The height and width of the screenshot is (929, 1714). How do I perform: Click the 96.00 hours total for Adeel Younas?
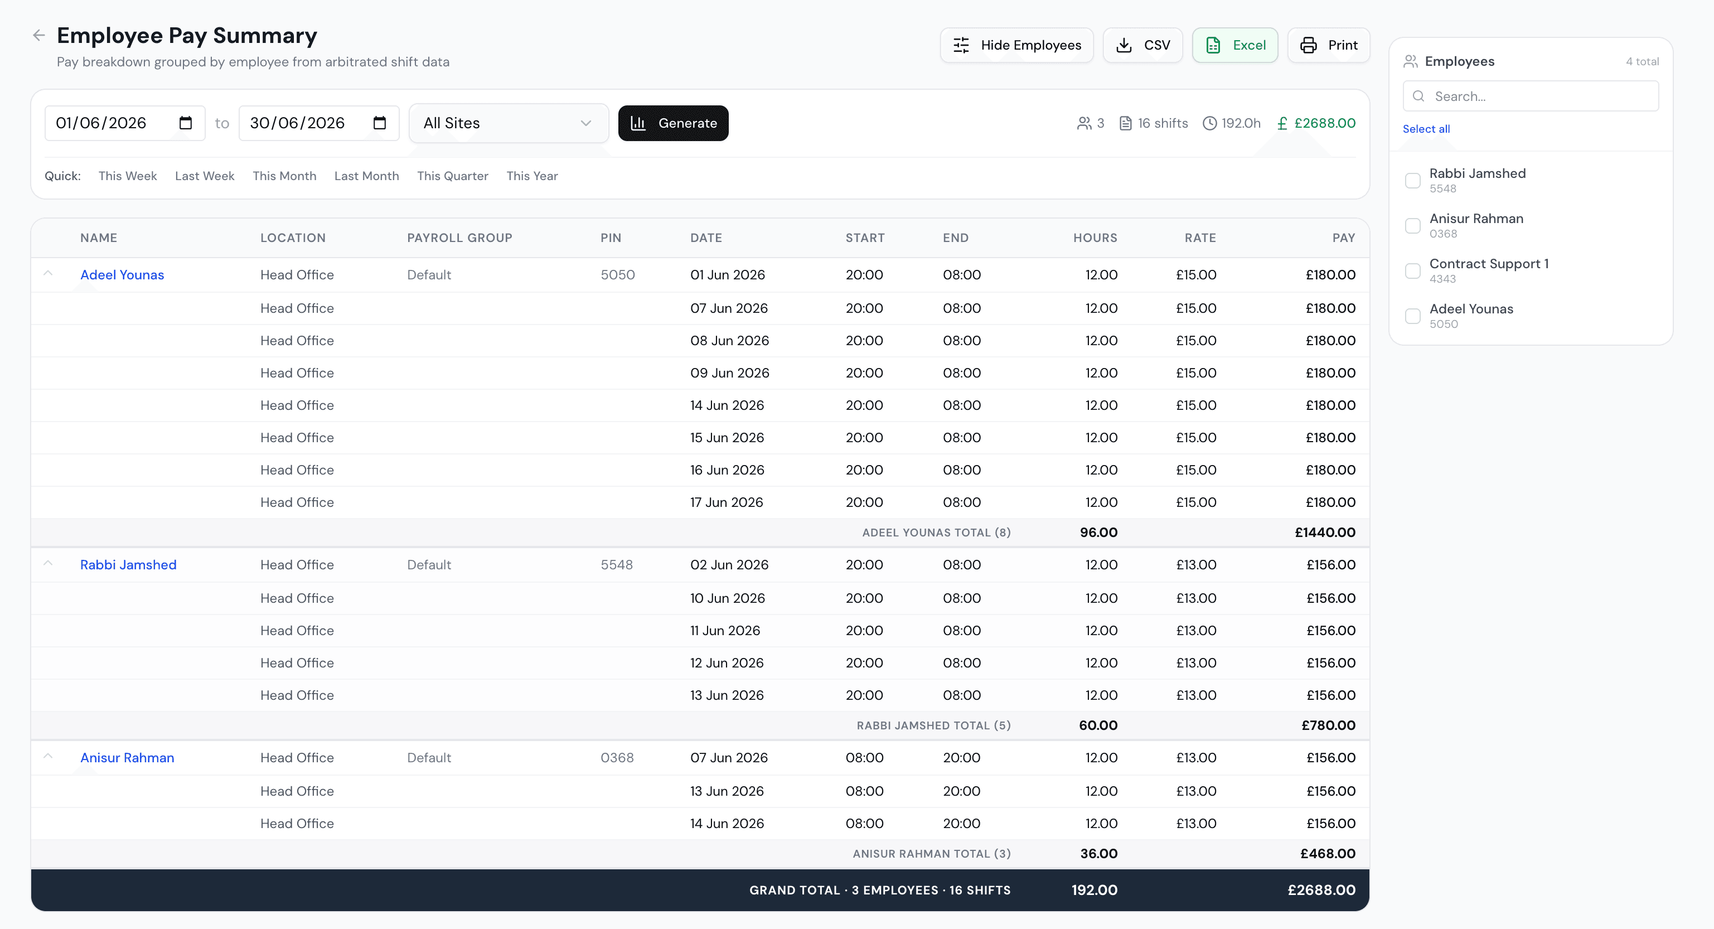[1098, 533]
